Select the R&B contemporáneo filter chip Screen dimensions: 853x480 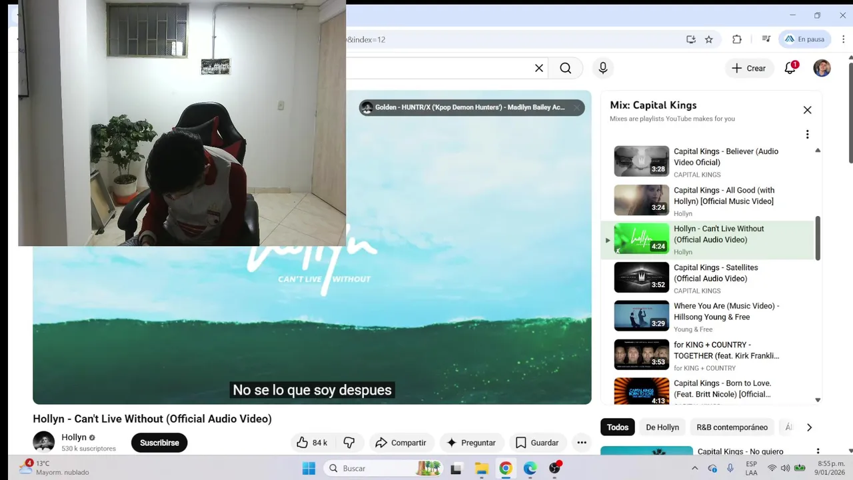coord(732,427)
